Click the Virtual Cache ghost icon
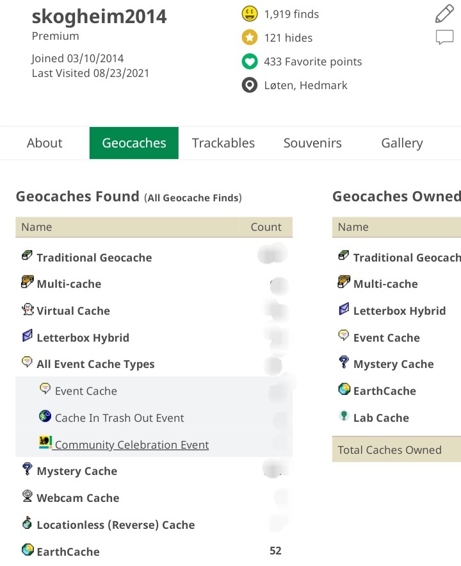Image resolution: width=461 pixels, height=566 pixels. click(x=28, y=309)
